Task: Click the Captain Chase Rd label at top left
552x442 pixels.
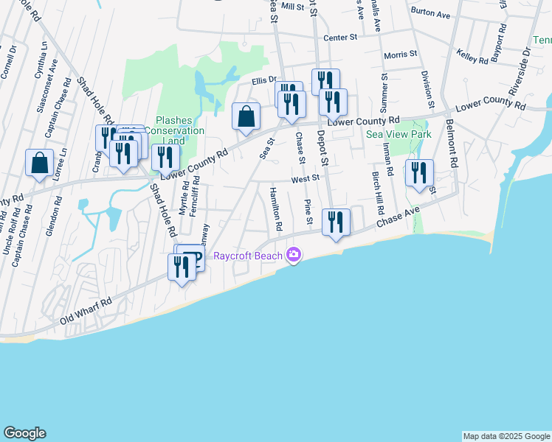Action: (58, 108)
